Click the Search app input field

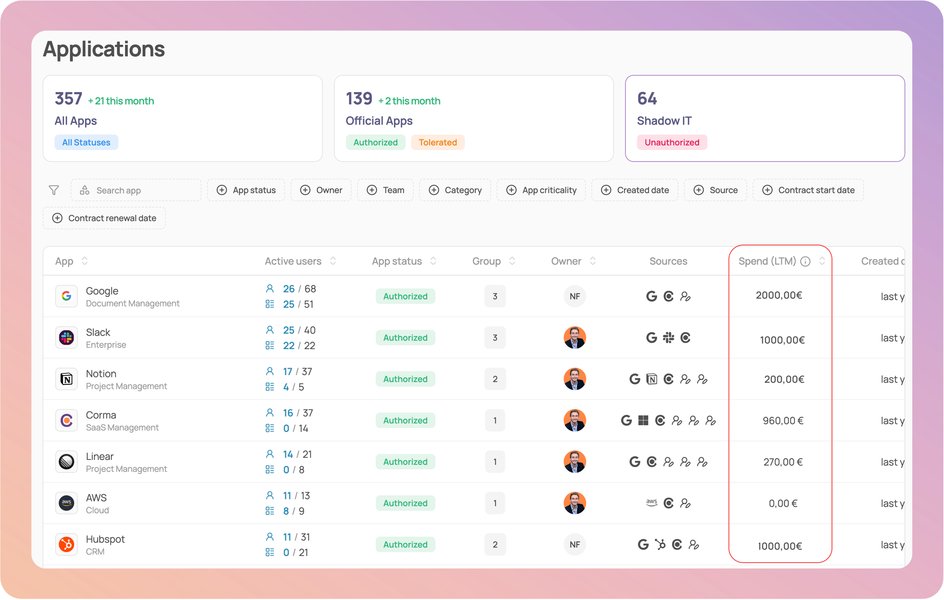pos(136,190)
